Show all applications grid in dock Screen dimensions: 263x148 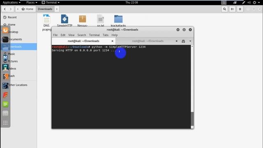5,123
